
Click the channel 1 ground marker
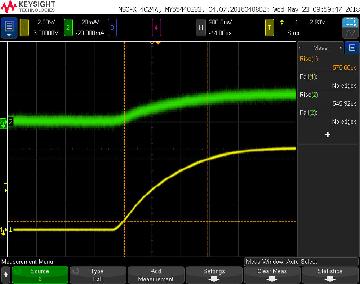(4, 230)
